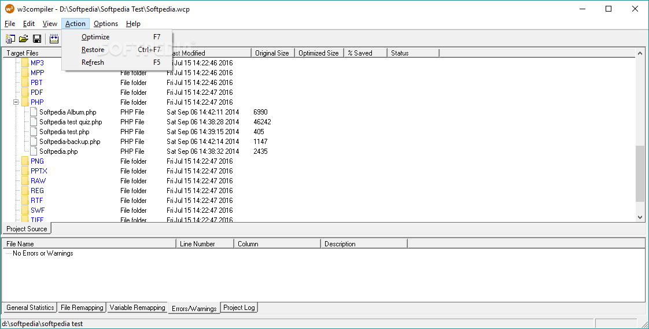Open the Help menu

(x=133, y=24)
